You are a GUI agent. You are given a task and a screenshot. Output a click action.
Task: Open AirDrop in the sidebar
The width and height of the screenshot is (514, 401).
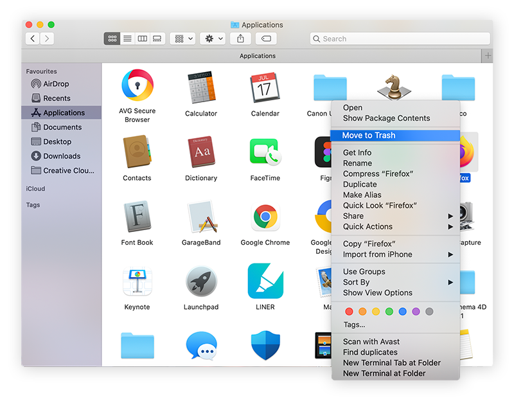[x=61, y=84]
